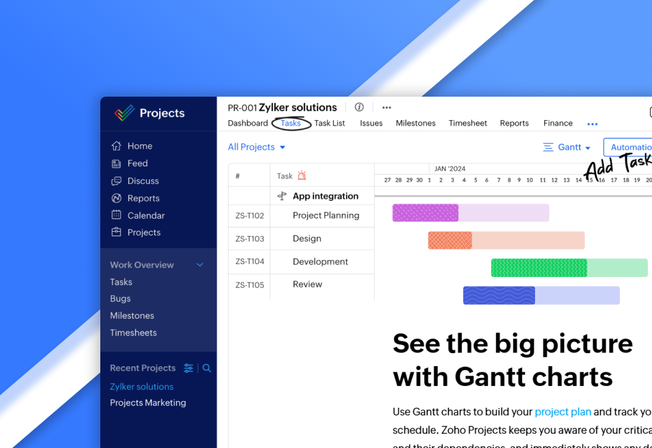Click the milestone signpost icon beside App integration

pos(282,196)
